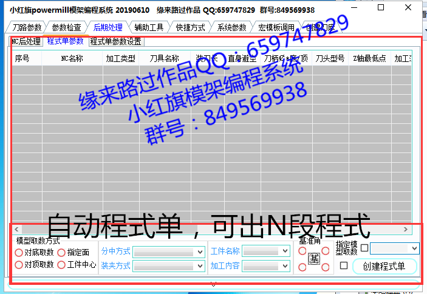The width and height of the screenshot is (427, 294).
Task: Click the 加工类型 column header
Action: 121,58
